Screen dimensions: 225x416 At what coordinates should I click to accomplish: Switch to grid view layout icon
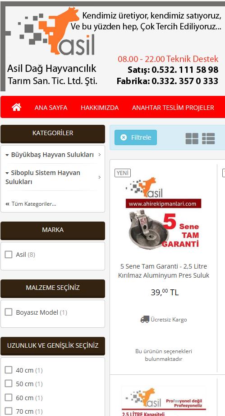pos(192,138)
